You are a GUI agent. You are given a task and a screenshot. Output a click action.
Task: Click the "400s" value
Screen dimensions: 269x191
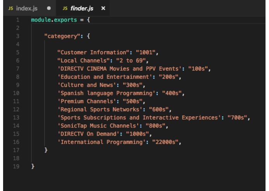(172, 93)
